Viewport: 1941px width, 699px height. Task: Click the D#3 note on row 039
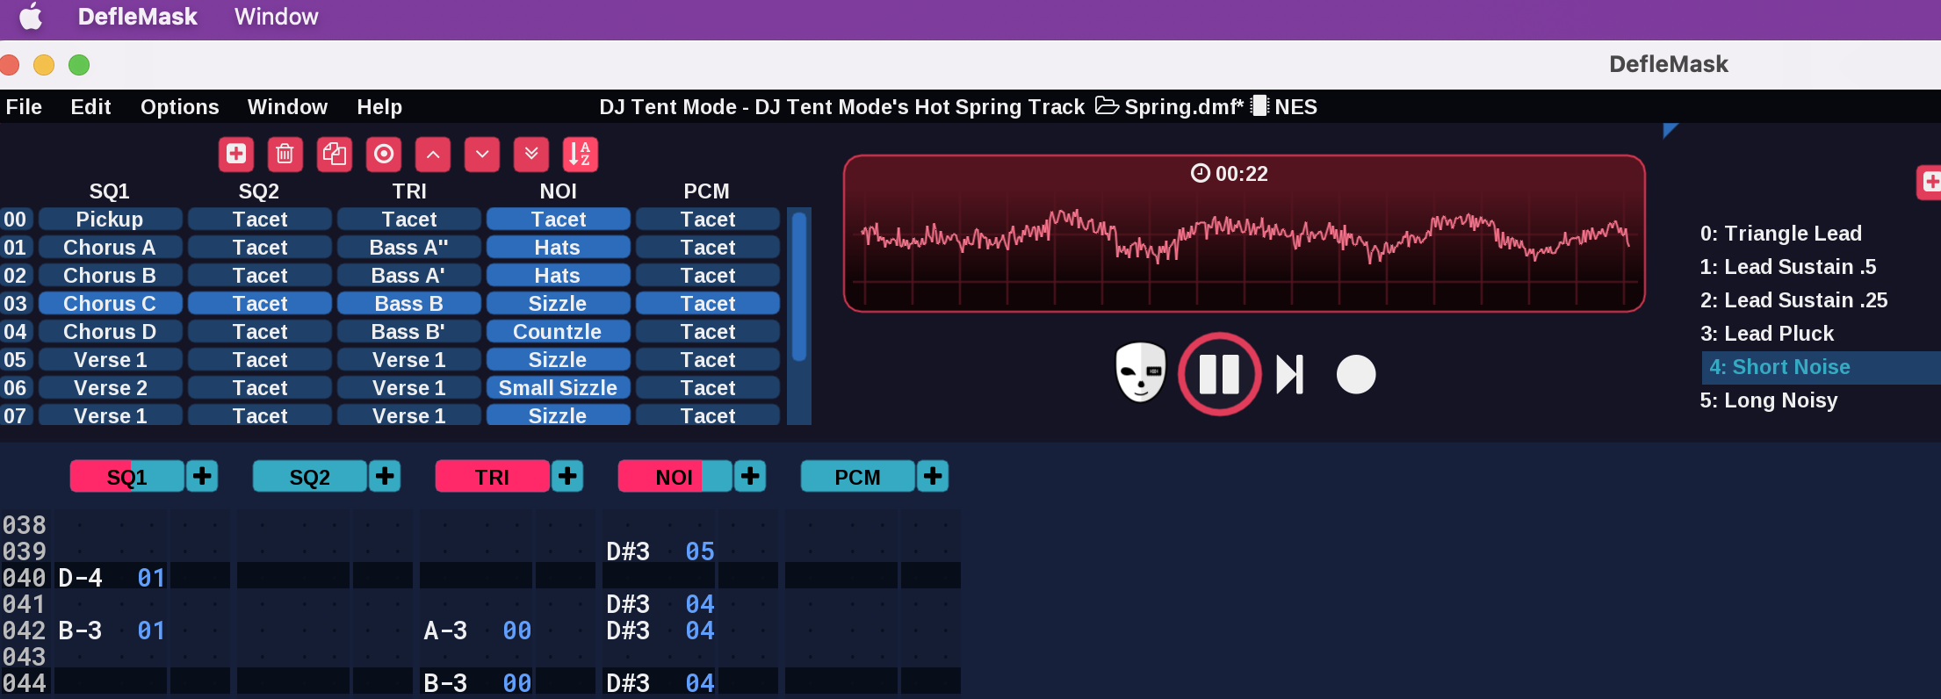tap(628, 551)
